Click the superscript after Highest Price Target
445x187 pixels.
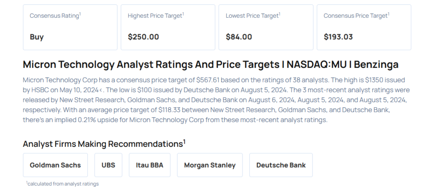[183, 14]
